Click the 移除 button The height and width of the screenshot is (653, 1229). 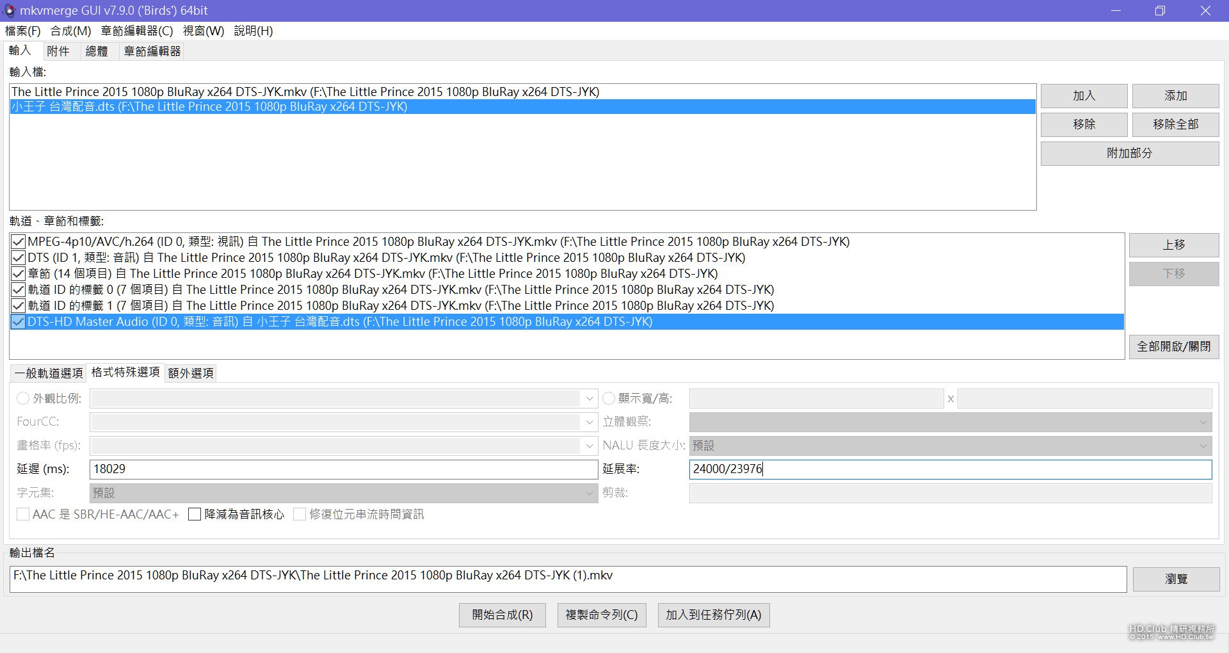click(1084, 125)
